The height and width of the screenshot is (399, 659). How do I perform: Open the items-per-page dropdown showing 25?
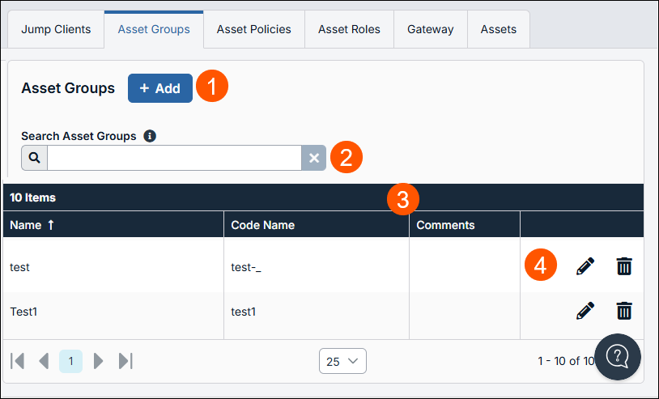(x=342, y=361)
